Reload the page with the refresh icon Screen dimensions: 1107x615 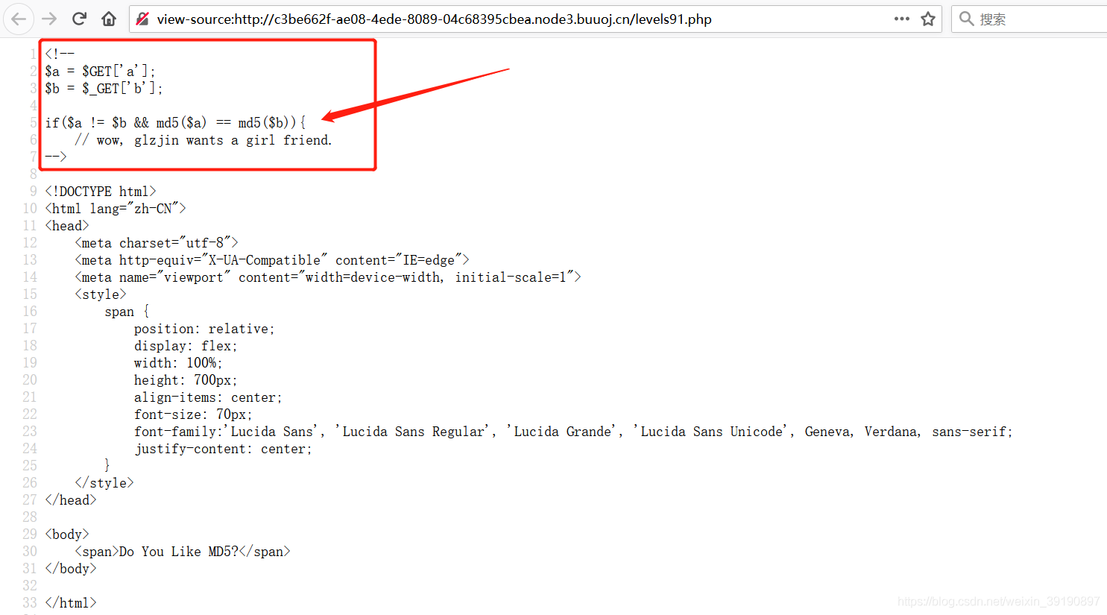pos(79,19)
